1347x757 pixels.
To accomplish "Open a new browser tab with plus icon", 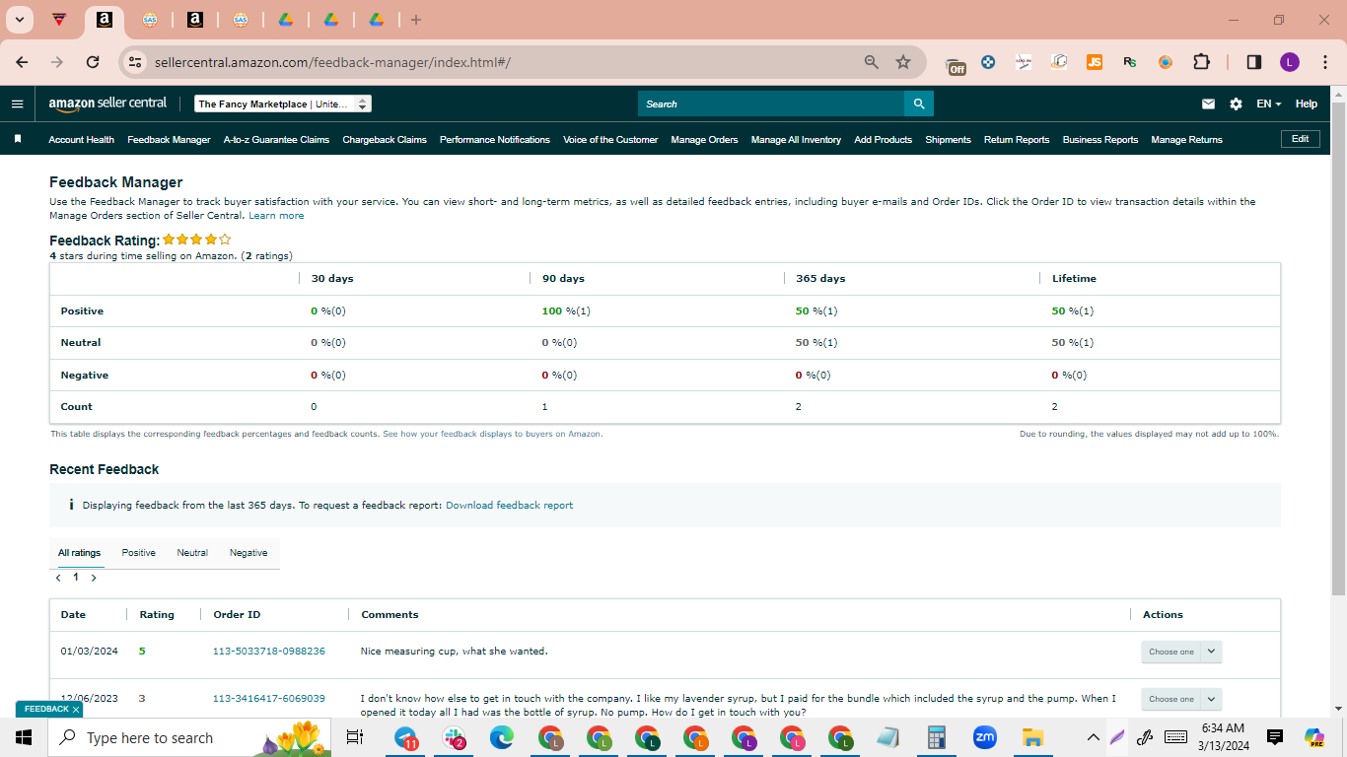I will [416, 20].
